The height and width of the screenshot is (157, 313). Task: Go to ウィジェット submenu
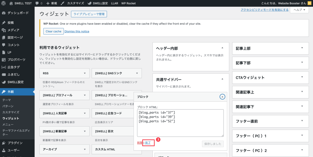pyautogui.click(x=11, y=118)
